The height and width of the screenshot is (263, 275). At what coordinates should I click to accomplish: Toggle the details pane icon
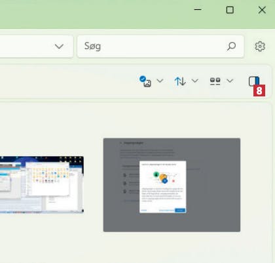point(254,81)
